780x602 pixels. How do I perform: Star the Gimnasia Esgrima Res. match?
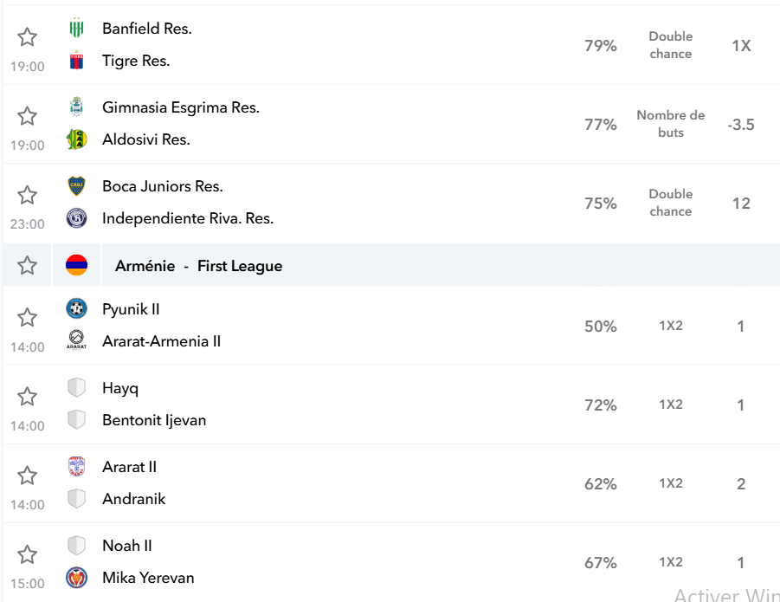(x=27, y=116)
